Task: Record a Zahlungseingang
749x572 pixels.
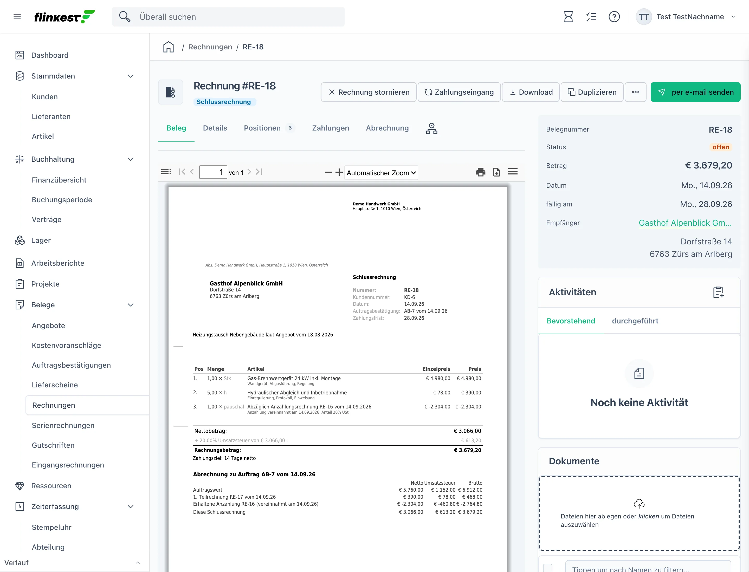Action: pos(459,92)
